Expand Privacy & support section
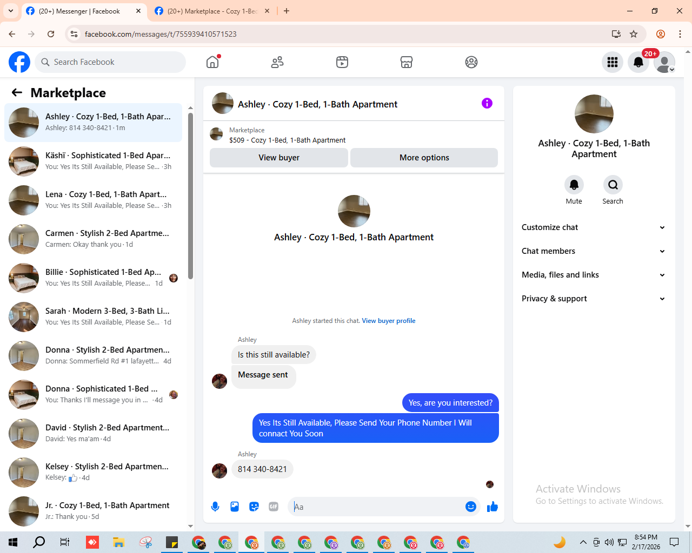 point(594,299)
